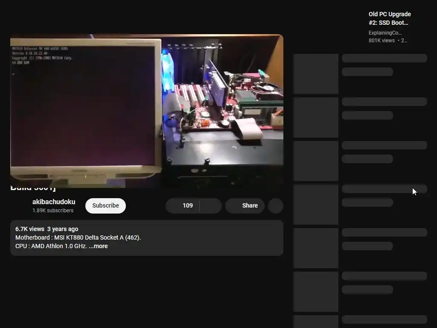Expand description with ...more
437x328 pixels.
[98, 246]
